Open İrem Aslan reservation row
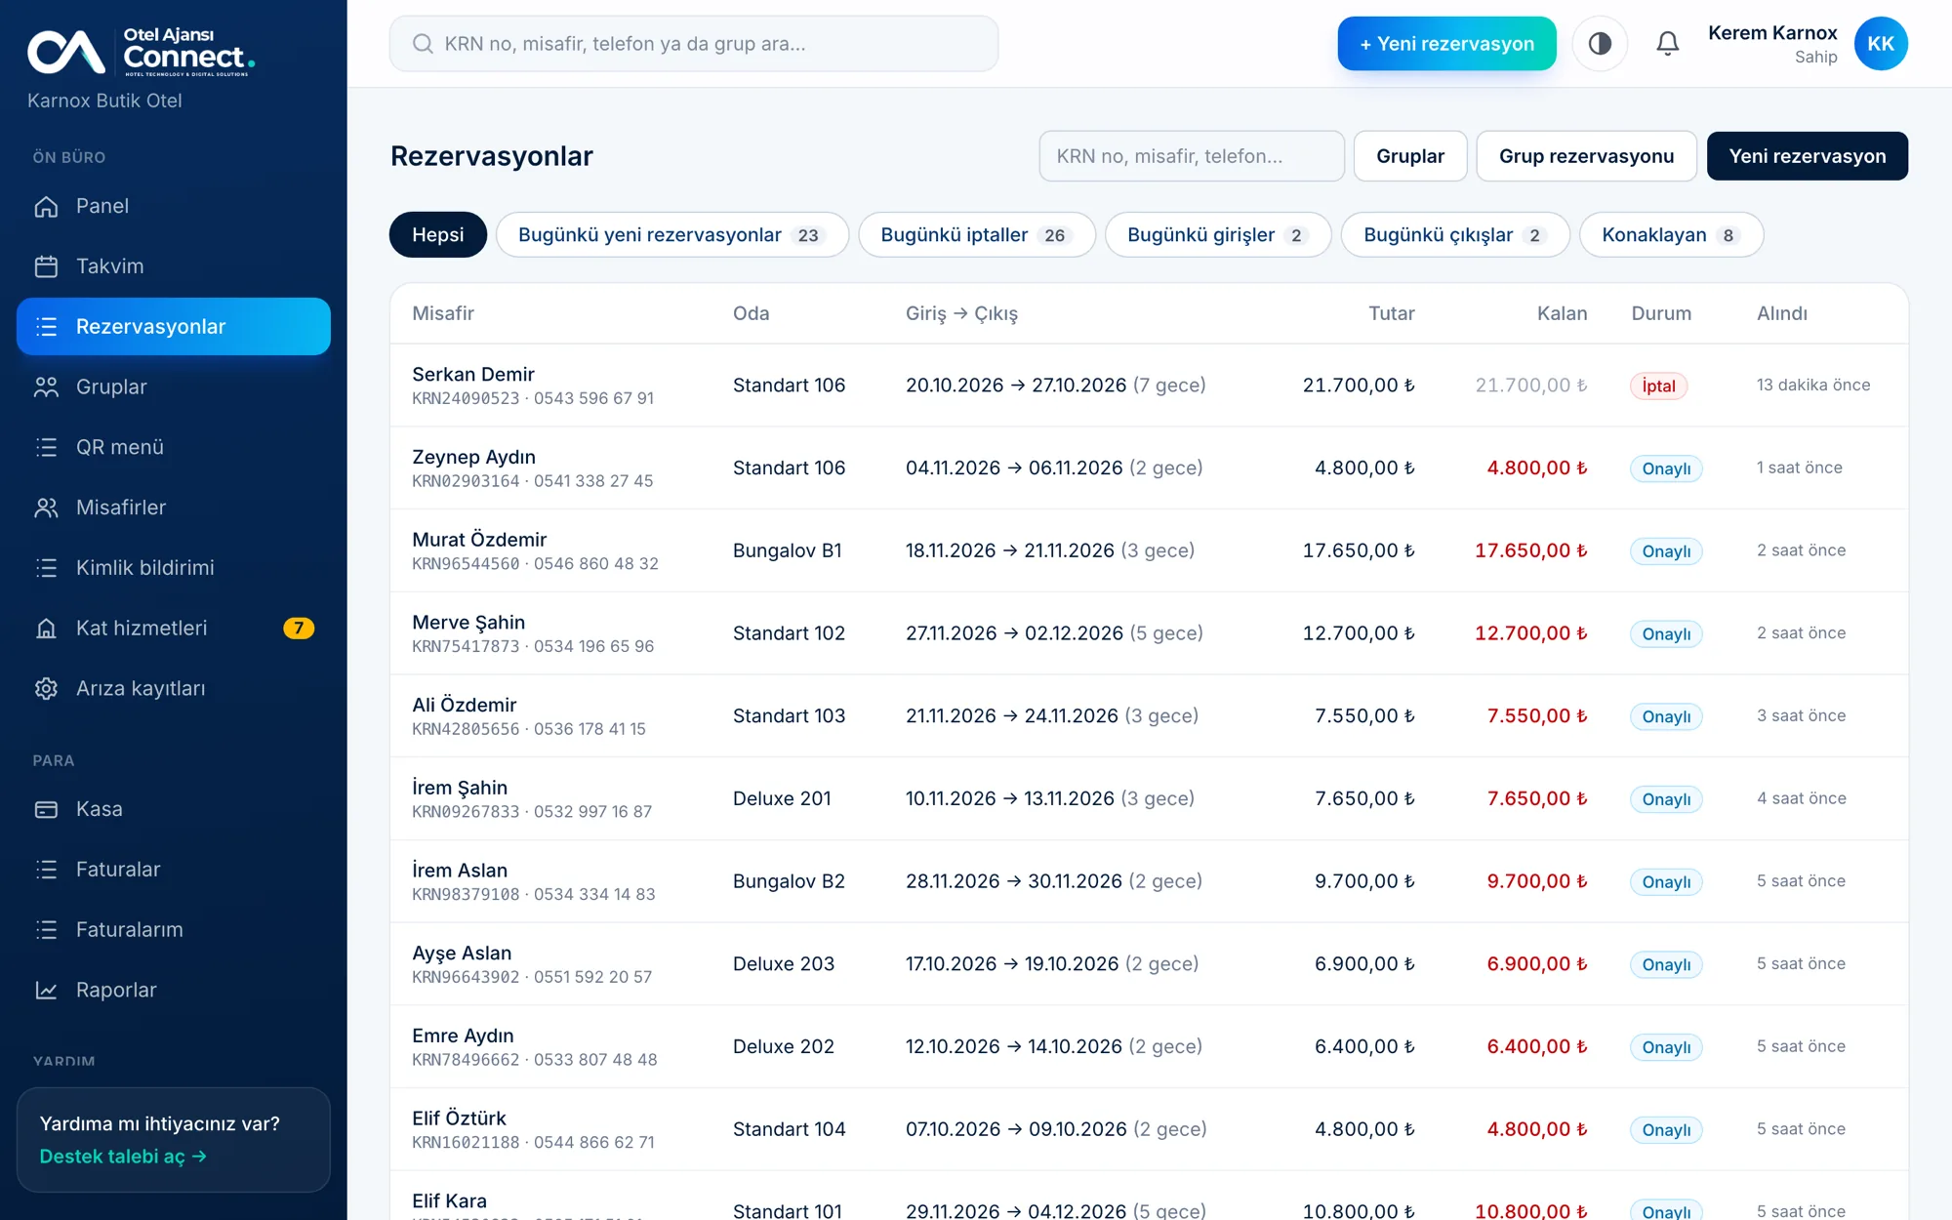 (1149, 881)
